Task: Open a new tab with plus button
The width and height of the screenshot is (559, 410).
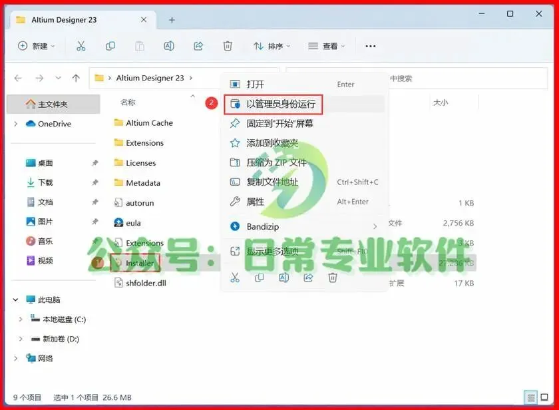Action: point(172,20)
